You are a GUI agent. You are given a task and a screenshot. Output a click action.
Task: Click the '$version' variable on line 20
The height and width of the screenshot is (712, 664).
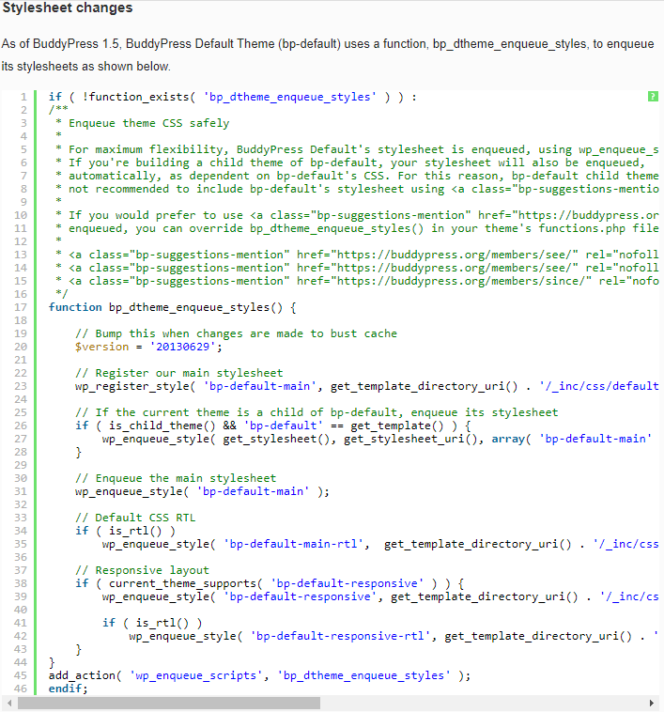pos(102,347)
